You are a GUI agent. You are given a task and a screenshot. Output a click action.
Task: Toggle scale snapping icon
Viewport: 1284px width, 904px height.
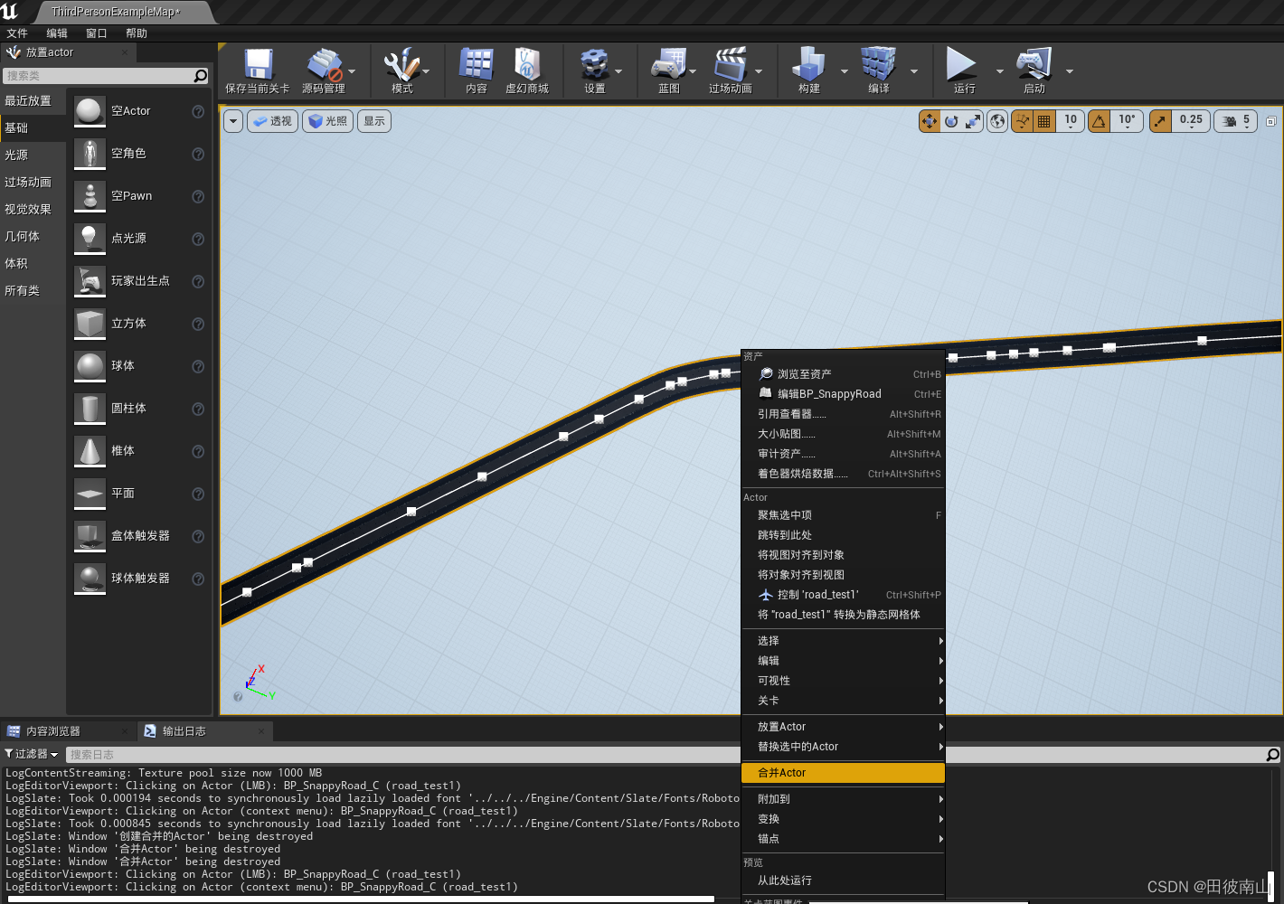(x=1161, y=121)
